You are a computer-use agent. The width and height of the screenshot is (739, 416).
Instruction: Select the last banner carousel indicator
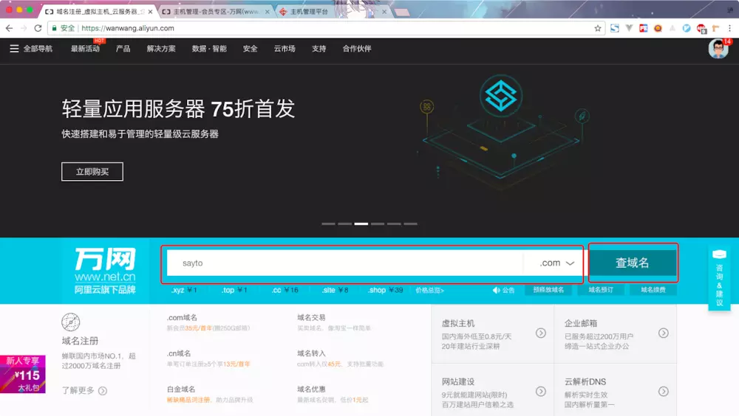tap(410, 224)
